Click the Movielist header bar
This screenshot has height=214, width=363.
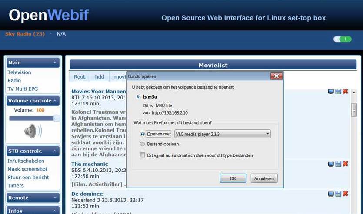pyautogui.click(x=213, y=65)
